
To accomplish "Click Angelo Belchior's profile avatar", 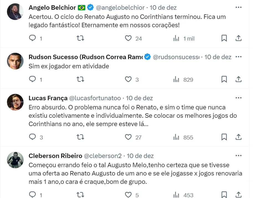I will pyautogui.click(x=15, y=12).
